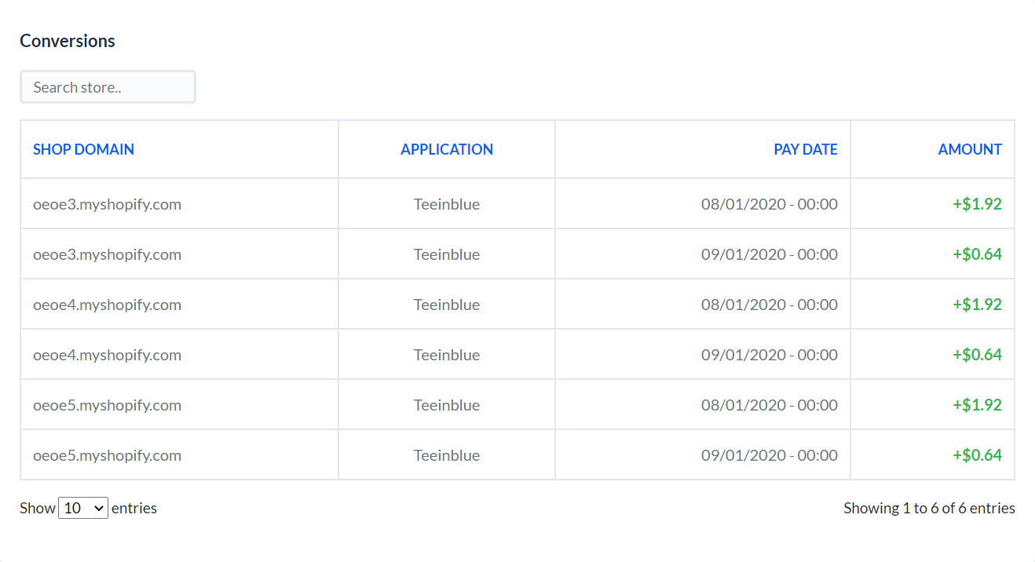Screen dimensions: 1035x562
Task: Click the first oeoe4.myshopify.com domain cell
Action: point(107,305)
